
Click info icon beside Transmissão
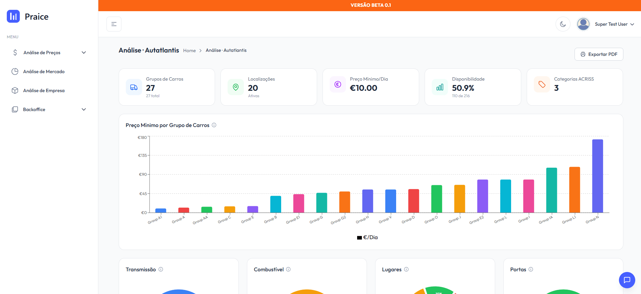[x=161, y=269]
